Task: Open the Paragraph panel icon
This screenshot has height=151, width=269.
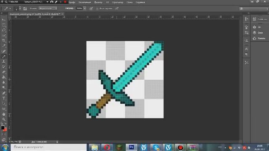Action: [247, 55]
